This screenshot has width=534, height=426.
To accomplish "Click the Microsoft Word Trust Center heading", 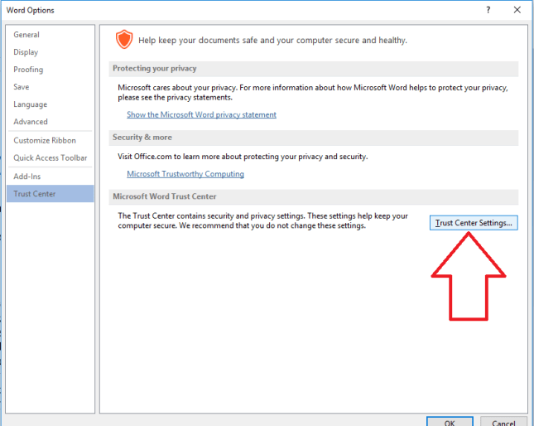I will tap(165, 196).
